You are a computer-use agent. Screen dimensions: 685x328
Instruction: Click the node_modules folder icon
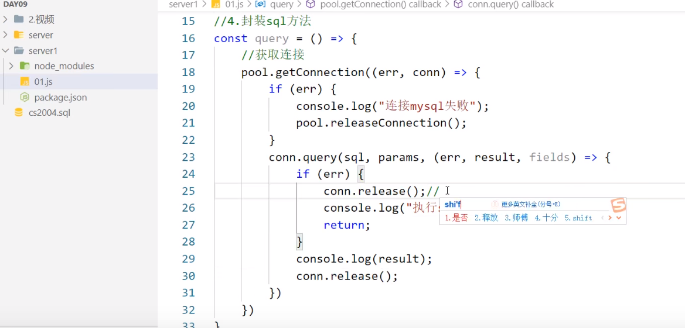coord(25,66)
